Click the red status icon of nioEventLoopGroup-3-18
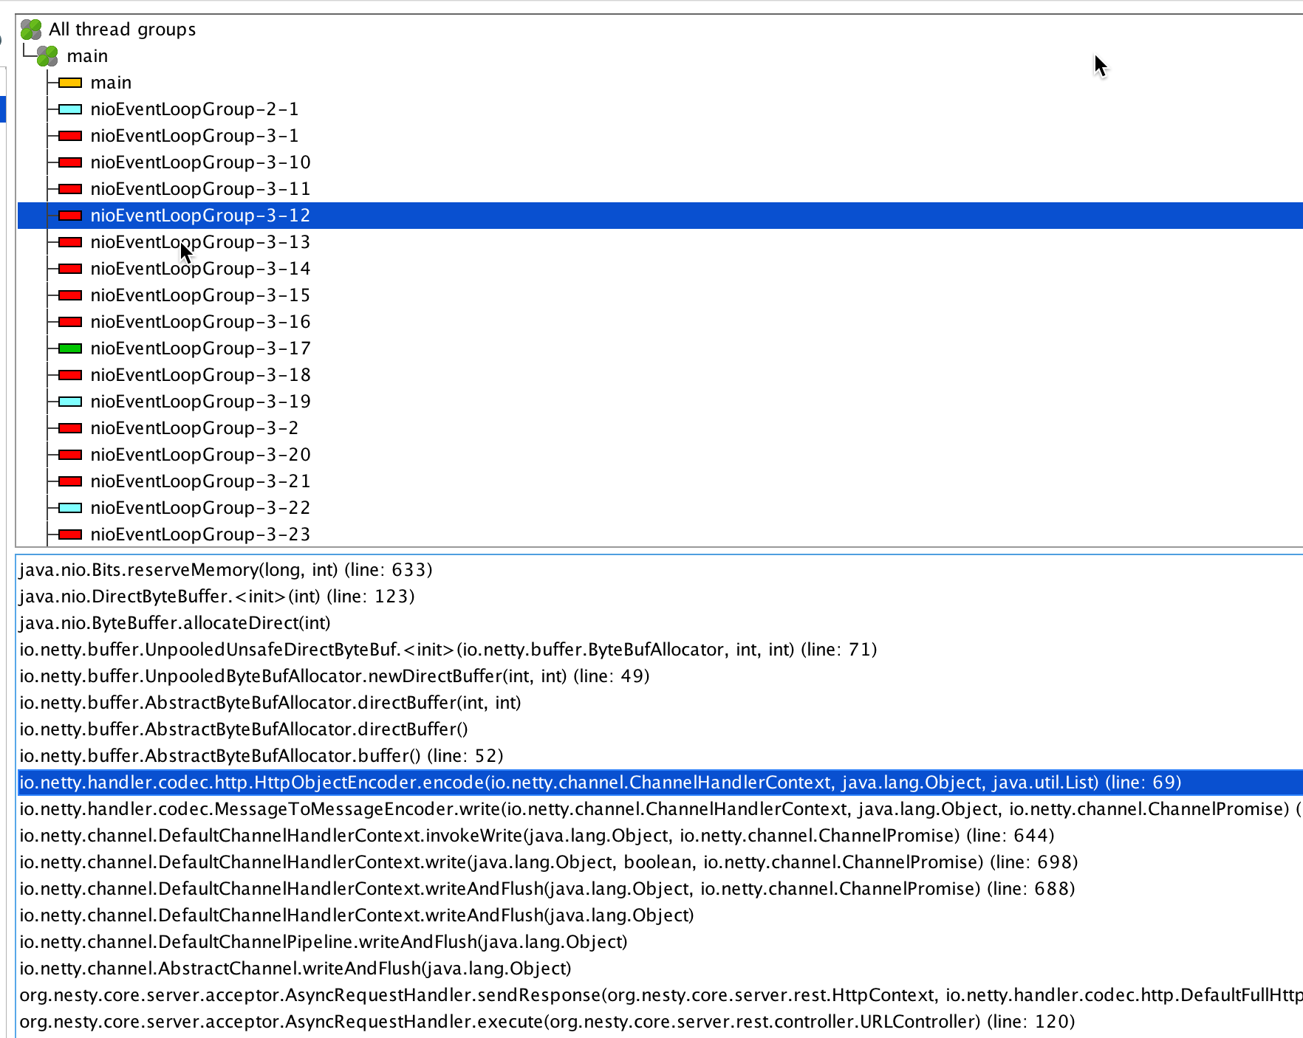The image size is (1303, 1038). (x=70, y=375)
